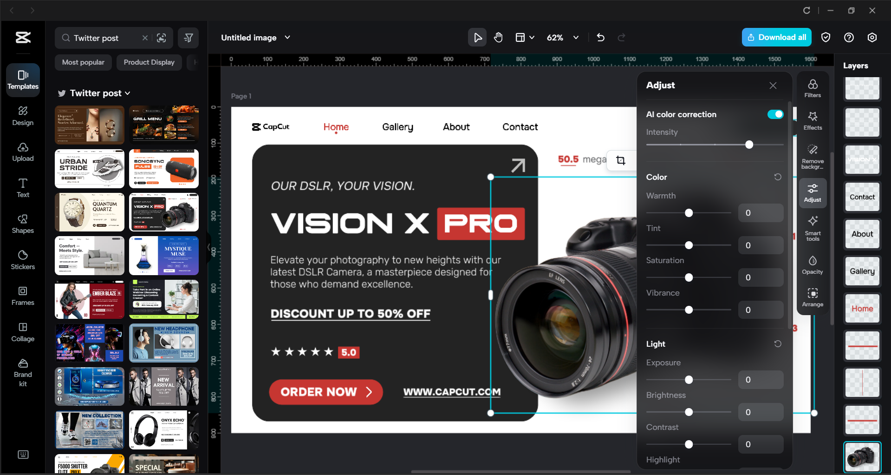891x475 pixels.
Task: Open the Effects panel
Action: pyautogui.click(x=812, y=120)
